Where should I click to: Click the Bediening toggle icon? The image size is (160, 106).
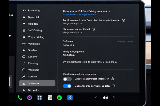(x=24, y=10)
